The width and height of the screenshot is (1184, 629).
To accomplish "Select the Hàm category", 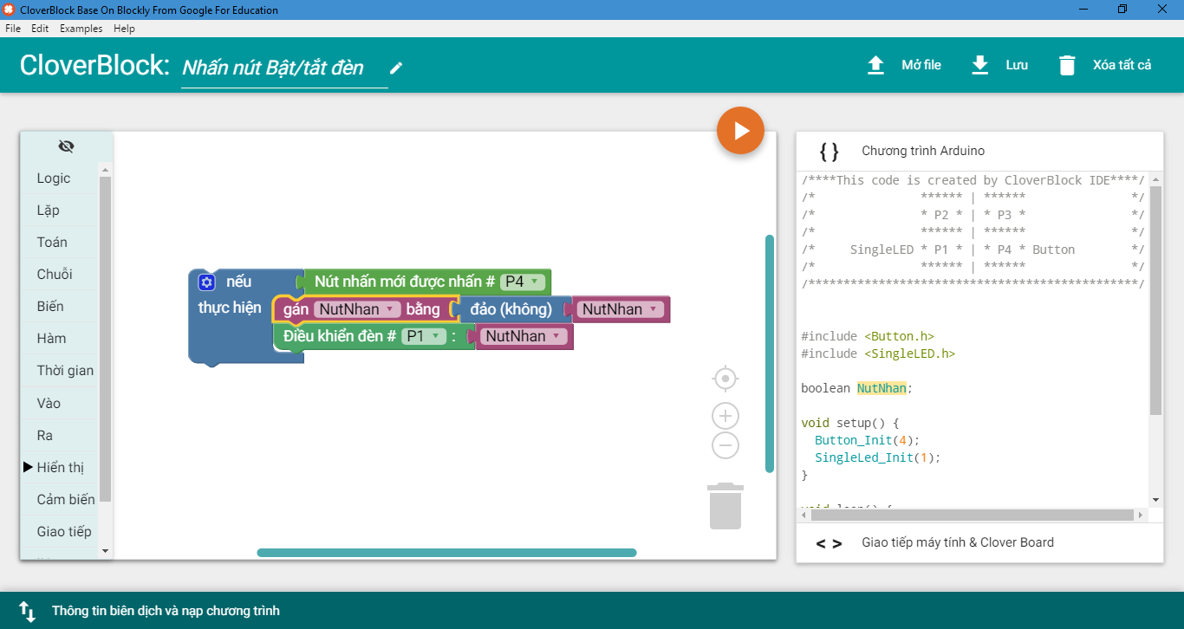I will click(60, 339).
